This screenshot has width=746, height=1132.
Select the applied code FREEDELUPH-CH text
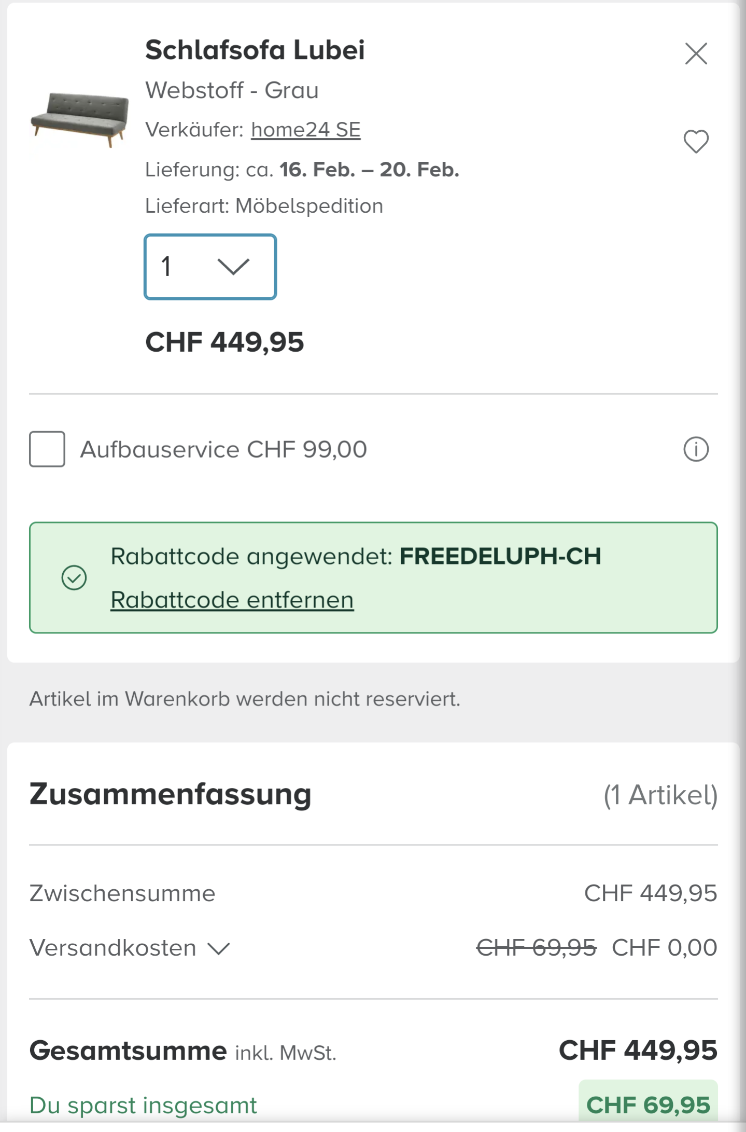coord(500,556)
